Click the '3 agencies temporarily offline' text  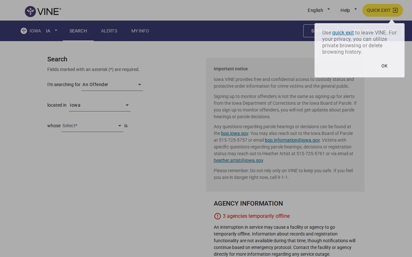(256, 216)
